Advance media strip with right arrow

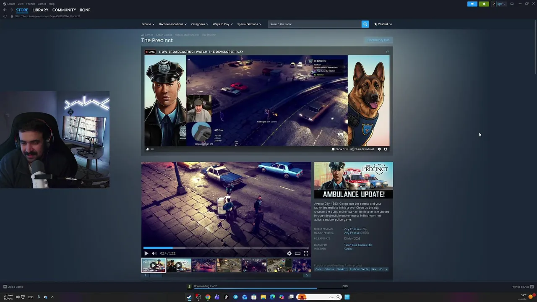pos(307,275)
